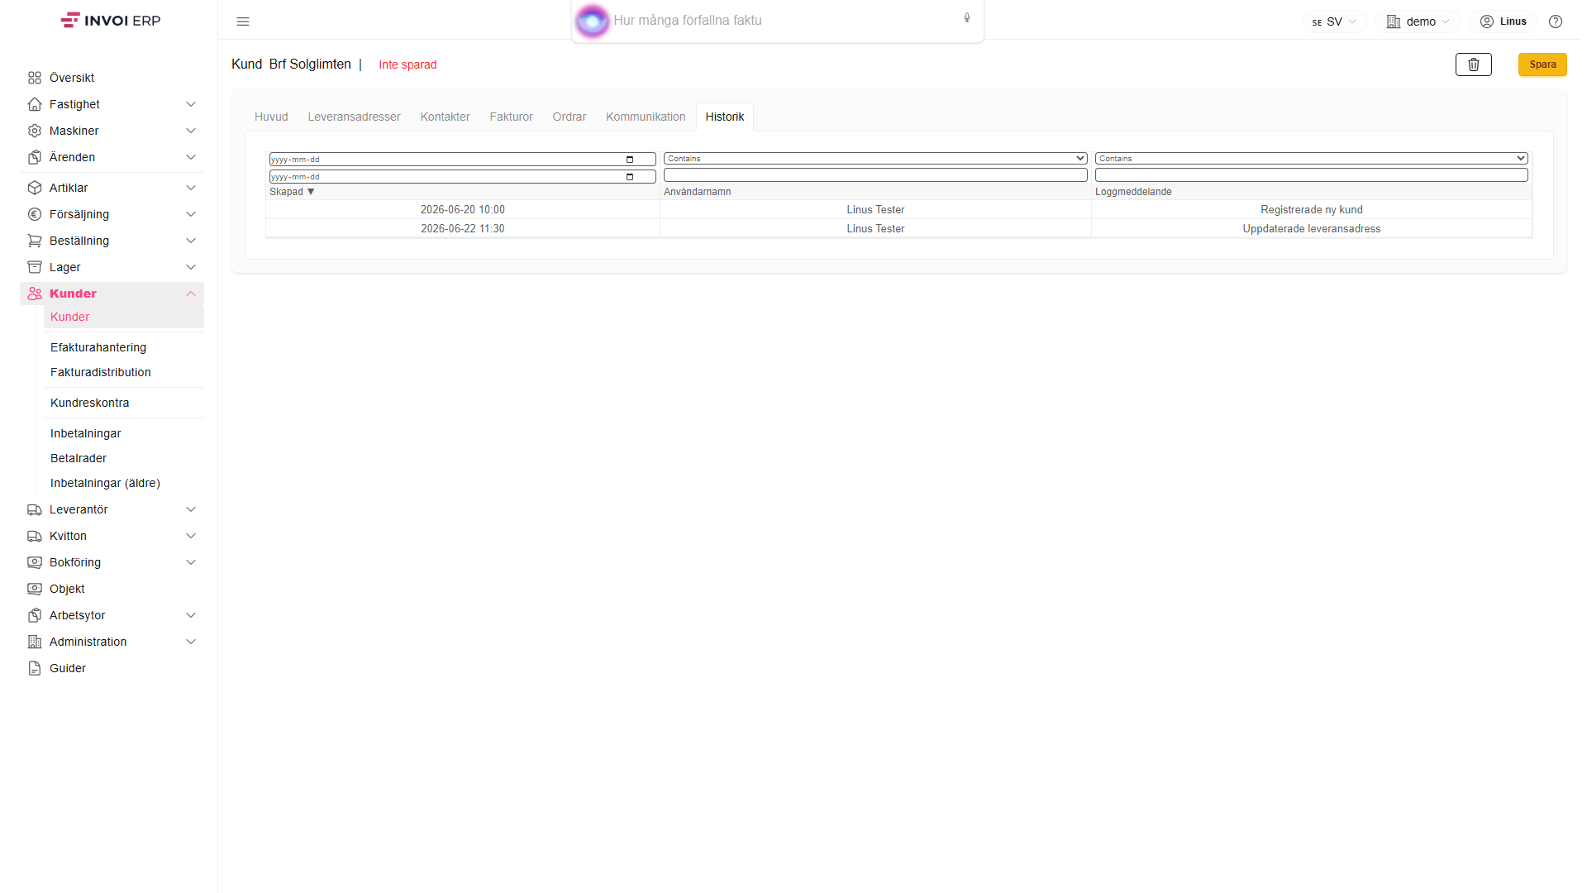The width and height of the screenshot is (1587, 893).
Task: Open Kundreskontra in the sidebar
Action: pos(89,403)
